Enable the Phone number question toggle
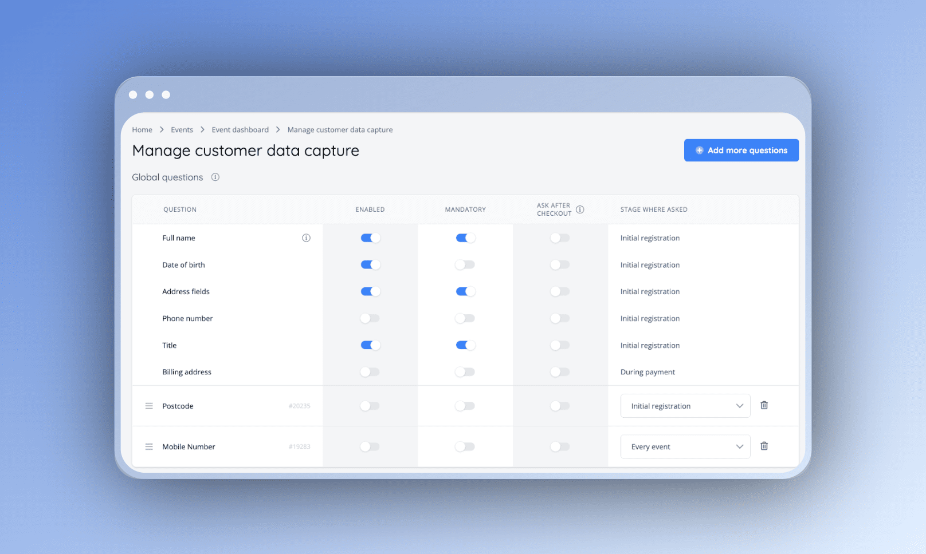The height and width of the screenshot is (554, 926). (370, 318)
